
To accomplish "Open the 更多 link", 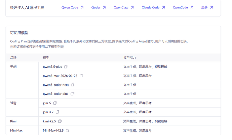I will (x=204, y=7).
